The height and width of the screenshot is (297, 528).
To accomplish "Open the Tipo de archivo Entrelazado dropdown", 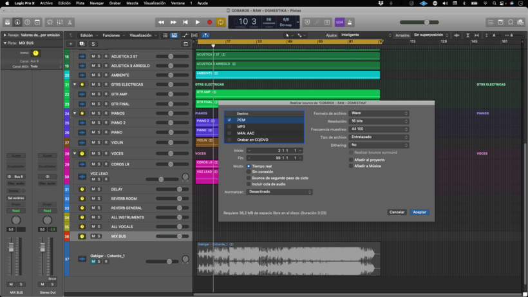I will pyautogui.click(x=379, y=137).
